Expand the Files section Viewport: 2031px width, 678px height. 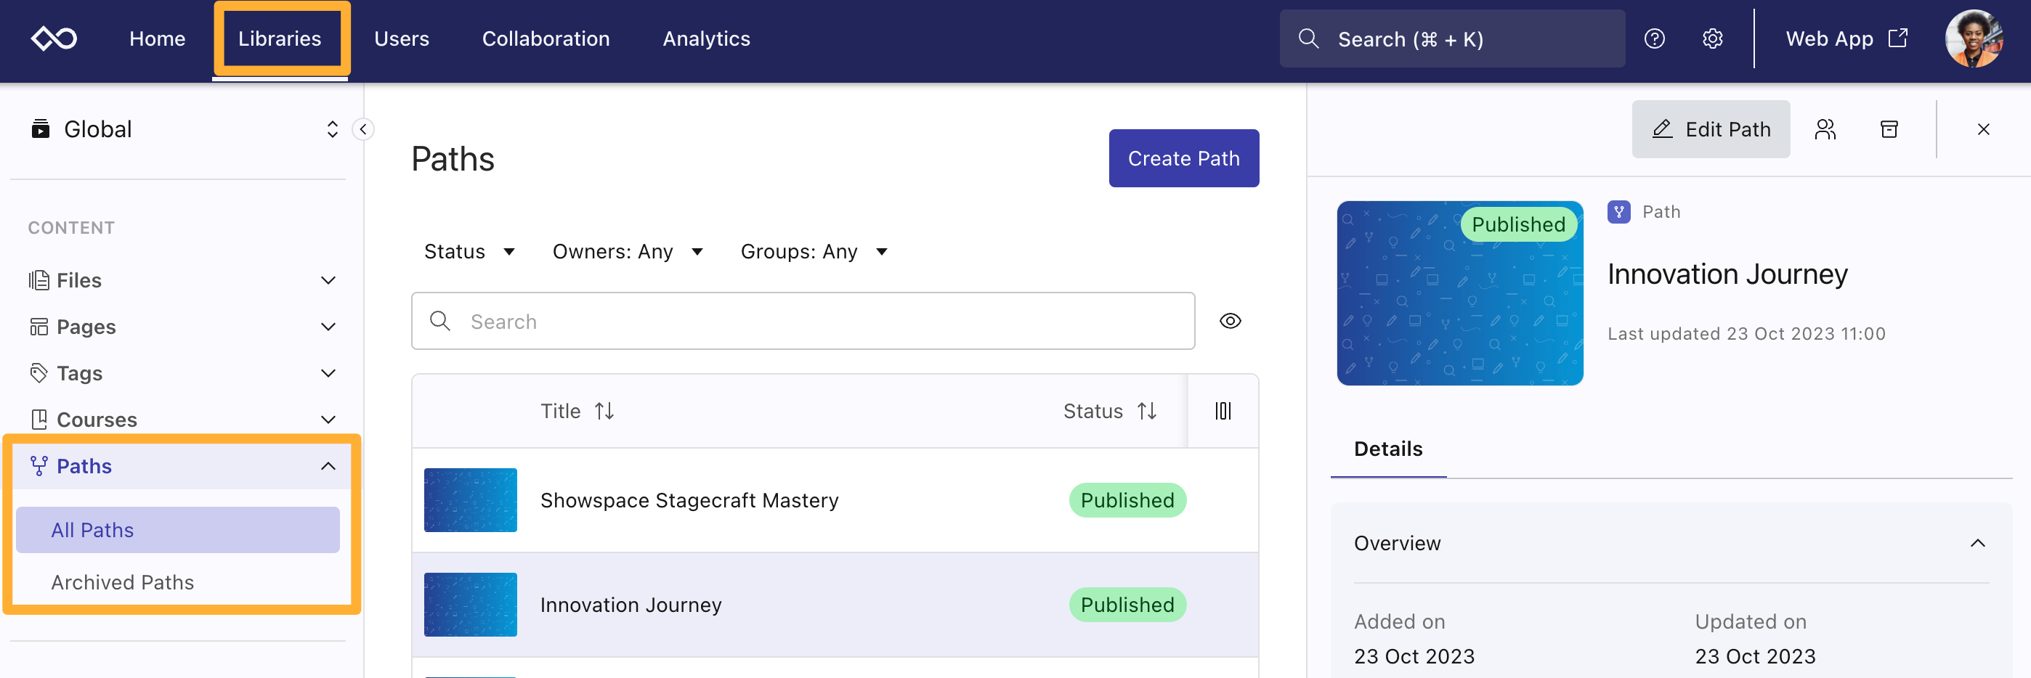[x=329, y=280]
